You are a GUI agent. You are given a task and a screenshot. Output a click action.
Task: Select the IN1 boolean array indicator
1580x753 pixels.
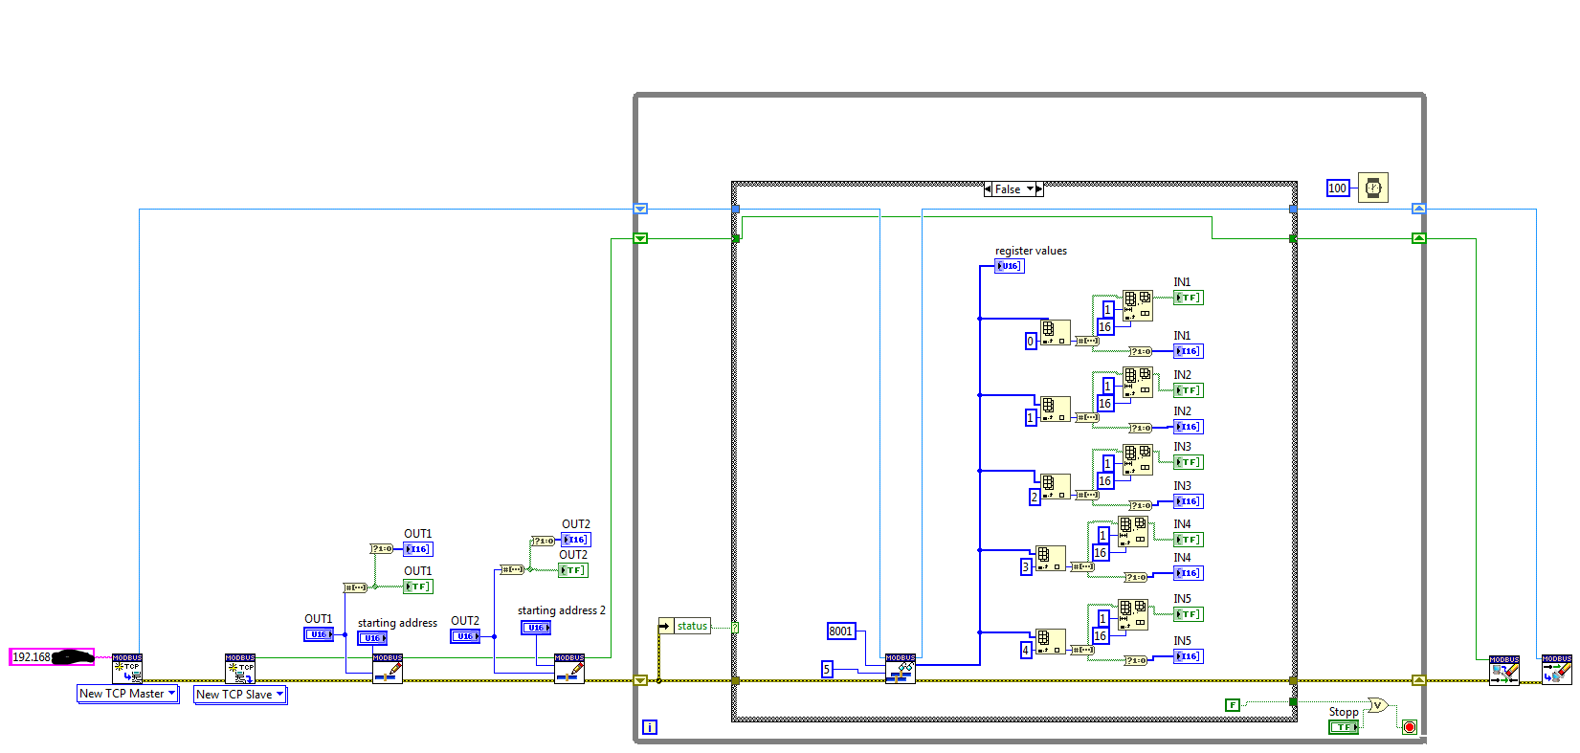1189,298
